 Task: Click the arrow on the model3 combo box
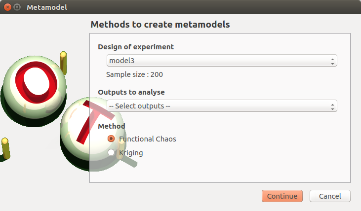click(x=332, y=61)
